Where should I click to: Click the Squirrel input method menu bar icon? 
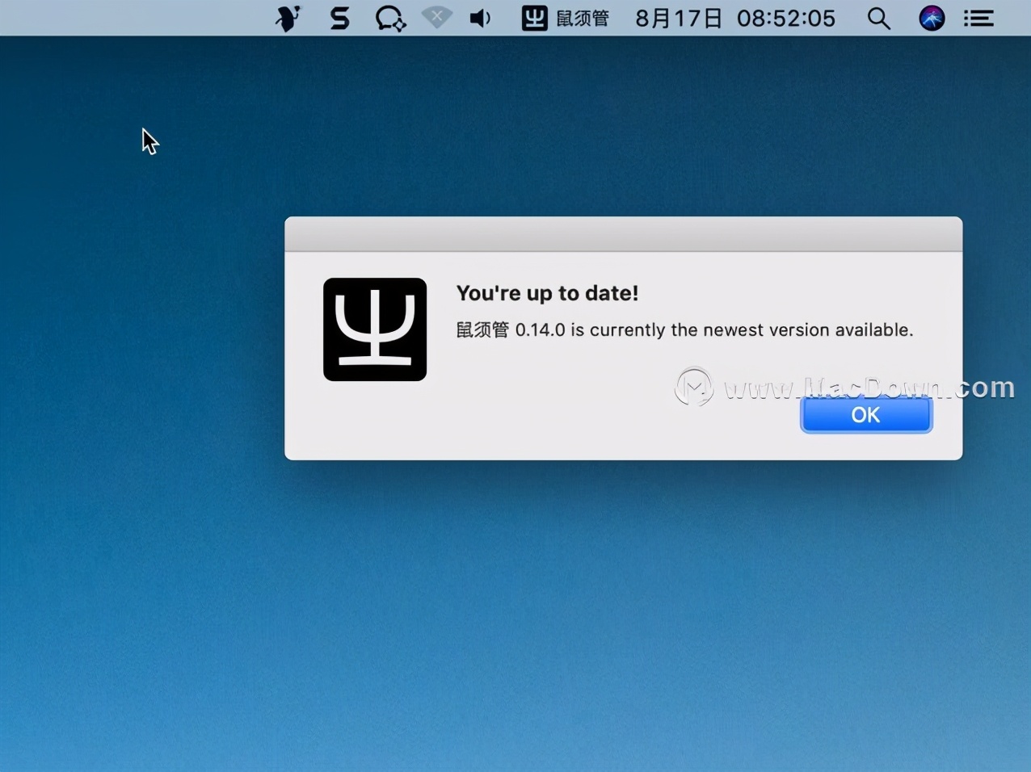534,18
